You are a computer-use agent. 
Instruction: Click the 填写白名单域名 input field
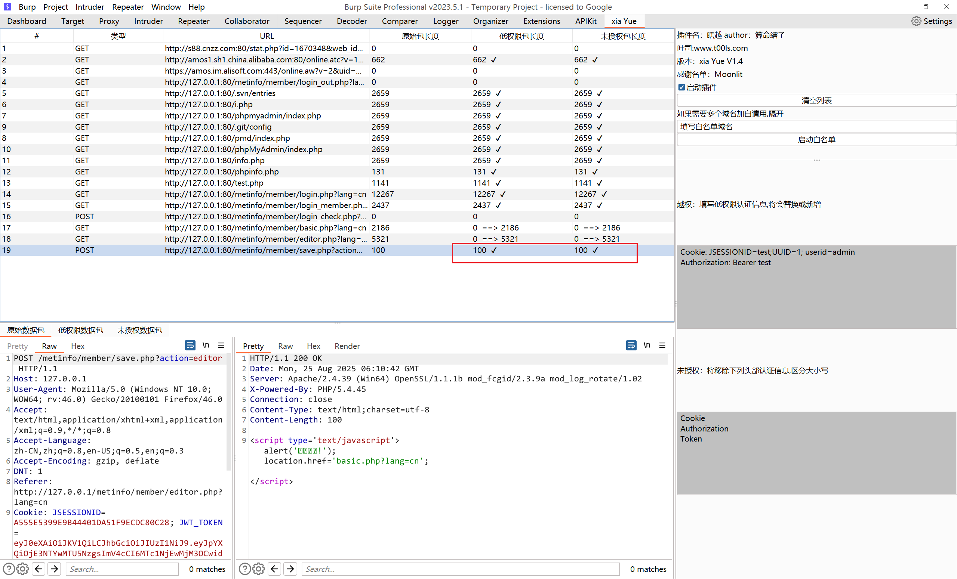point(816,127)
